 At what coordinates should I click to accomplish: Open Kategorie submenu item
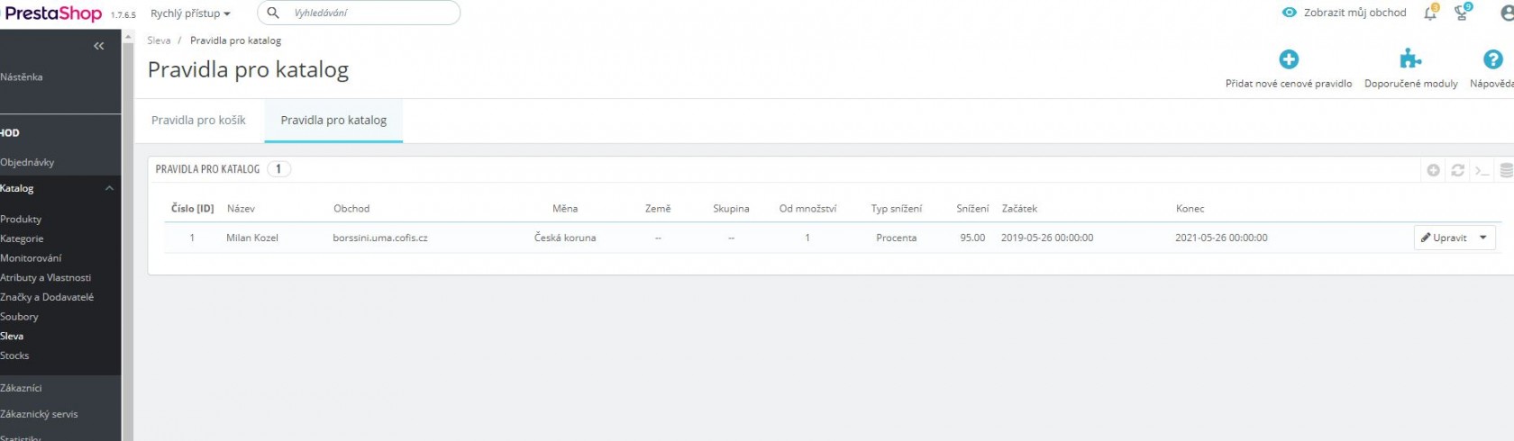[22, 239]
